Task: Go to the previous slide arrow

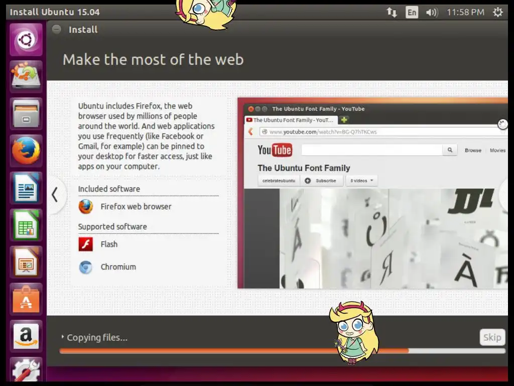Action: pyautogui.click(x=55, y=195)
